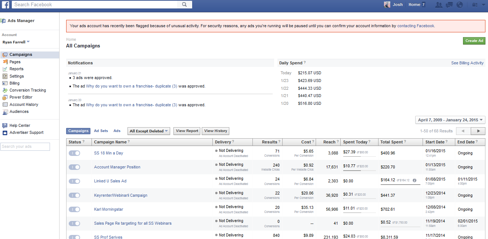Open Account History in the sidebar
Screen dimensions: 488x239
pos(24,104)
